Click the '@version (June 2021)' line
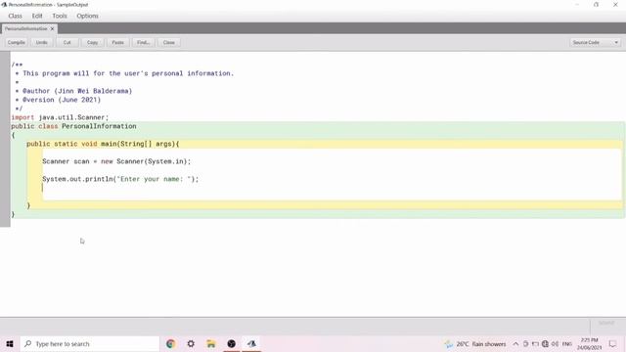The image size is (626, 352). (59, 100)
